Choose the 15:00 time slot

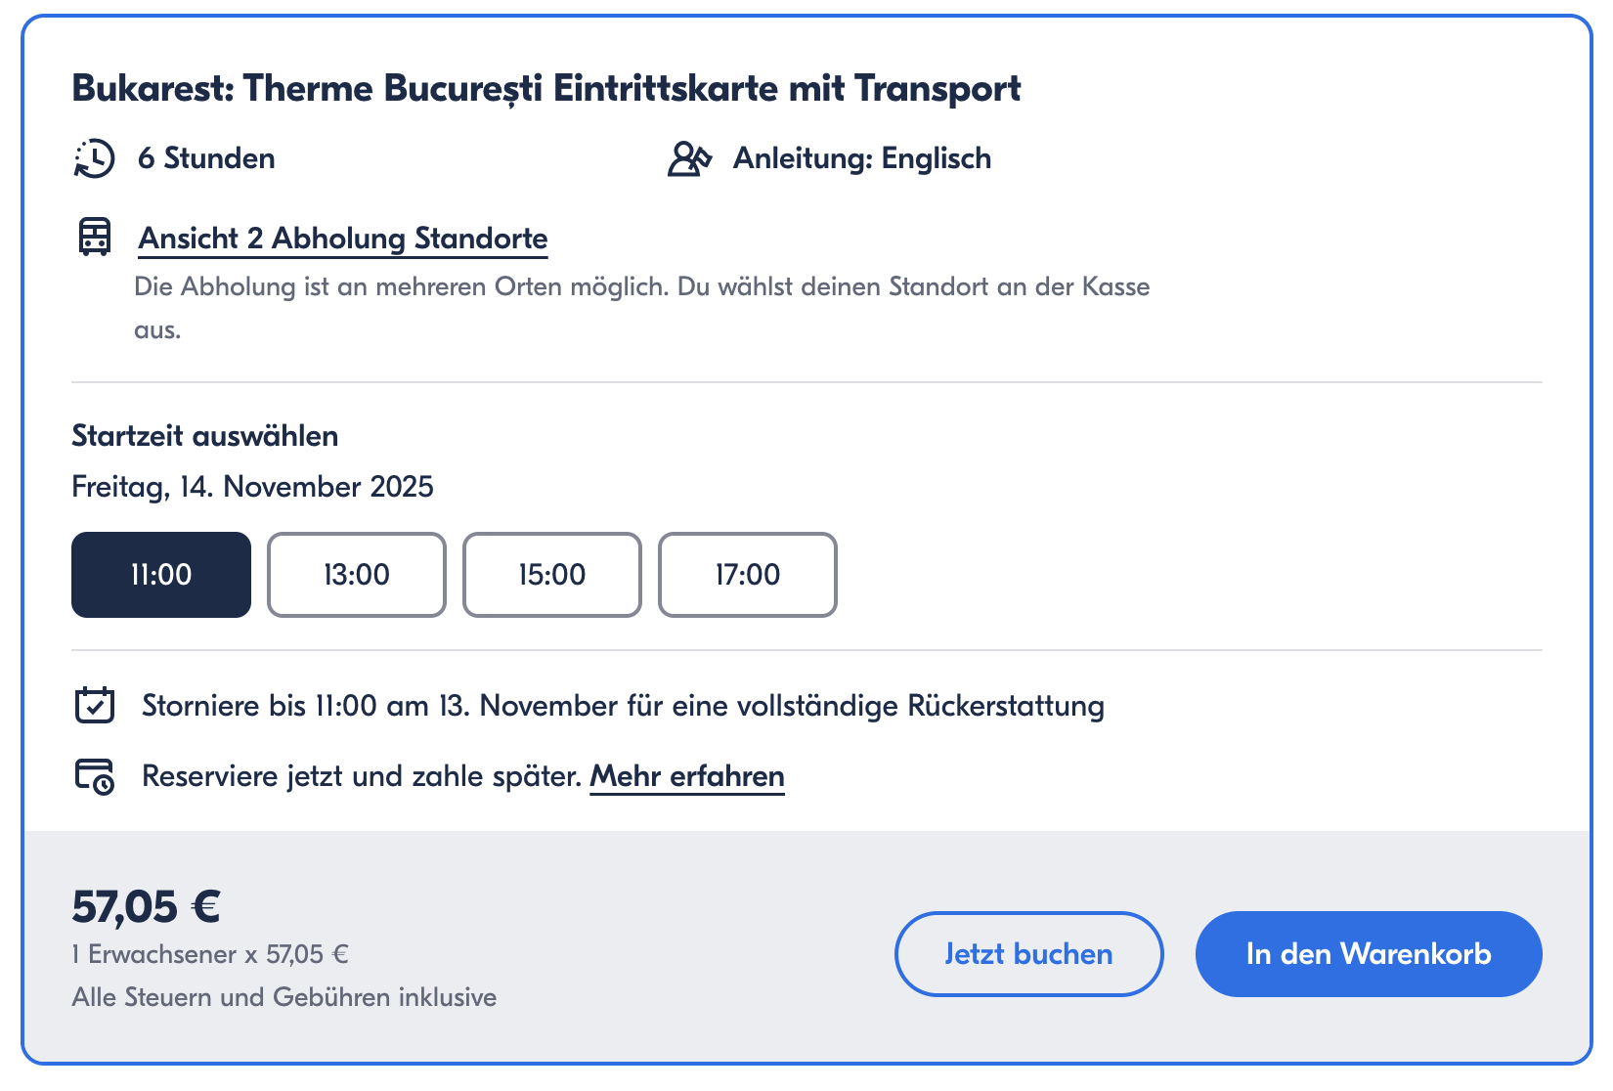point(552,575)
